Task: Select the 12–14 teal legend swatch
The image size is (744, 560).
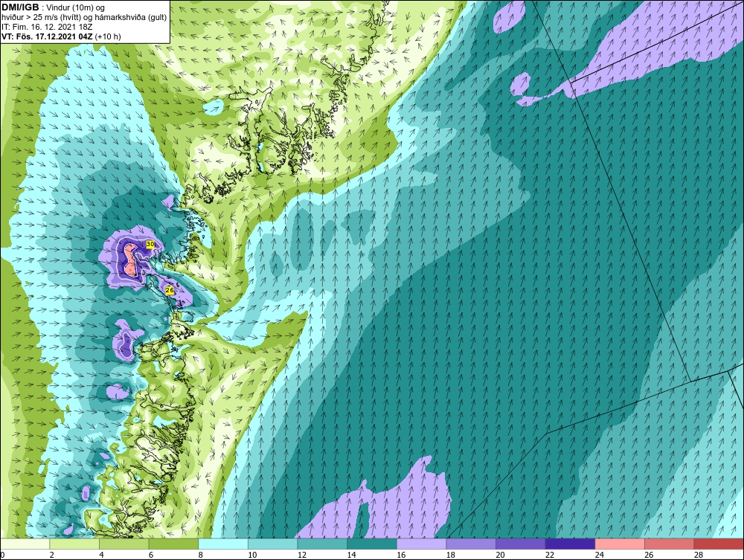Action: (x=322, y=544)
